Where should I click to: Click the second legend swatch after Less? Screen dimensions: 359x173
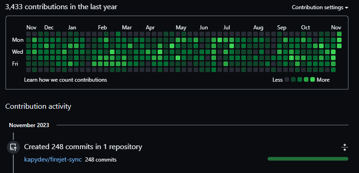pos(293,79)
